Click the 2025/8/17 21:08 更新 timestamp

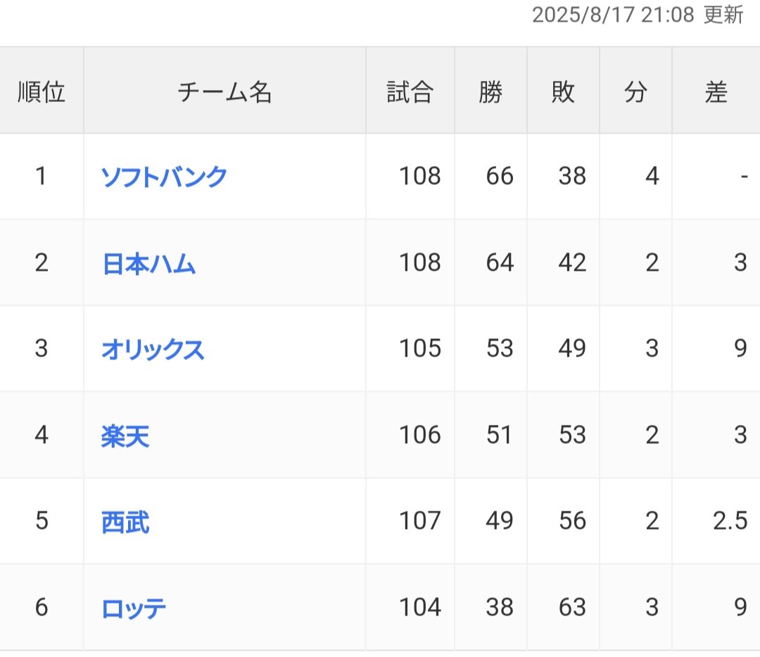[x=638, y=15]
